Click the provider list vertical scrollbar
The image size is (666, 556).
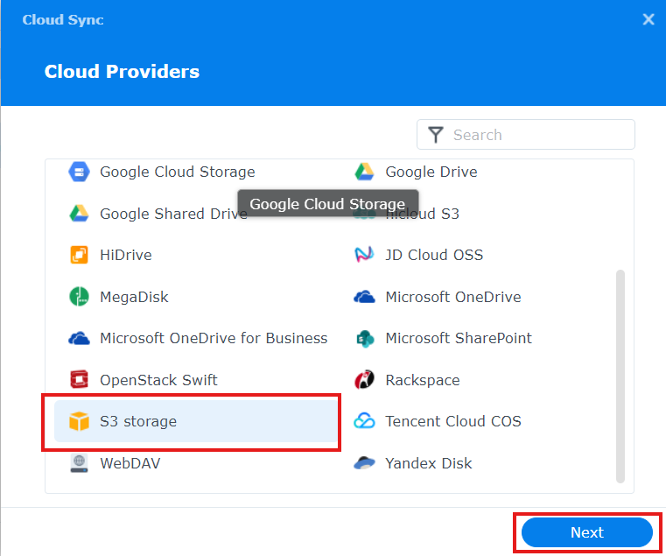click(x=620, y=377)
